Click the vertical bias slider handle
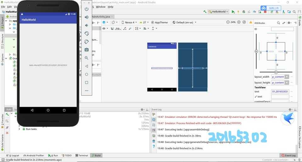 tap(256, 51)
